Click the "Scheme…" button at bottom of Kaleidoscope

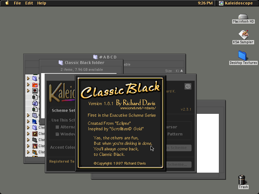pos(179,165)
